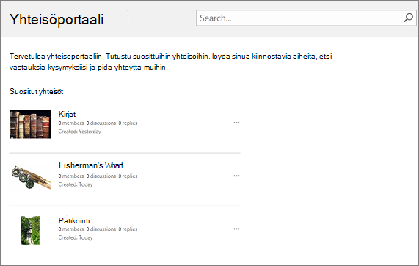Open the Patikointi community link

tap(74, 220)
